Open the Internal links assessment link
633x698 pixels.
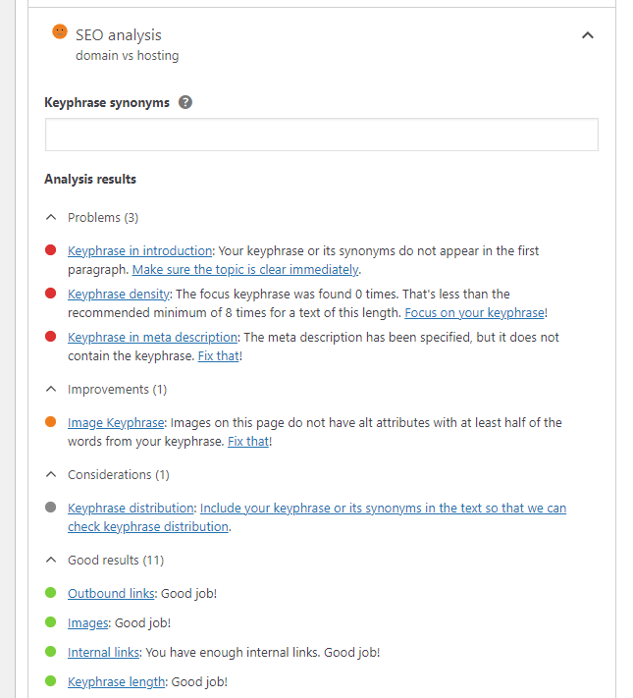[104, 652]
